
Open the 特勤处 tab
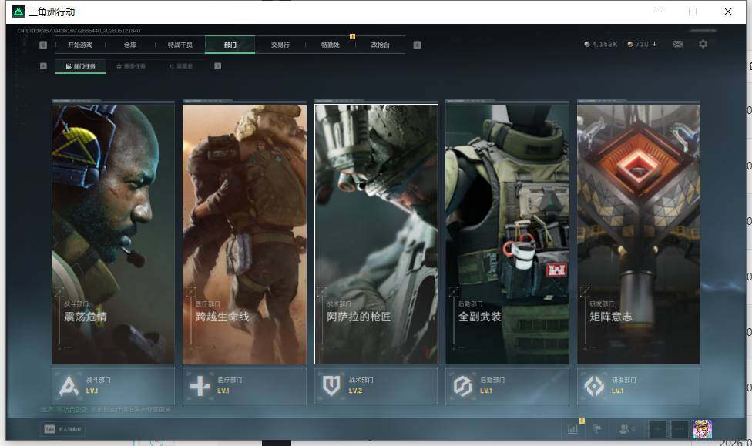[330, 45]
